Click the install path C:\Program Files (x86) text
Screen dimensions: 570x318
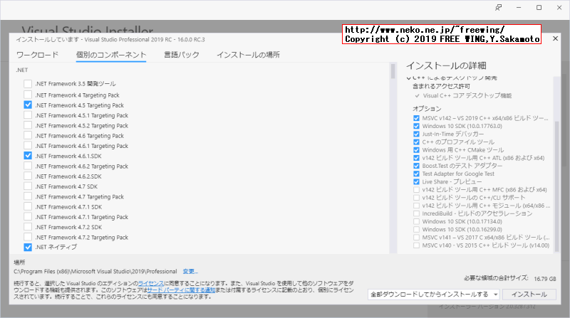(x=95, y=272)
